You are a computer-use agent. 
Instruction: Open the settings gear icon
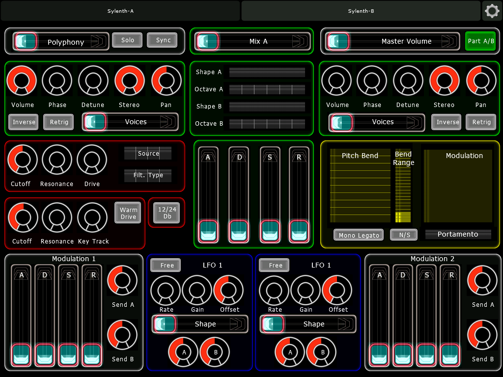492,11
